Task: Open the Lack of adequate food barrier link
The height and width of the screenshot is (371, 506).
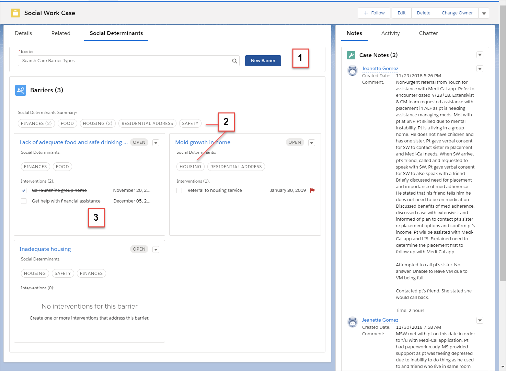Action: click(73, 142)
